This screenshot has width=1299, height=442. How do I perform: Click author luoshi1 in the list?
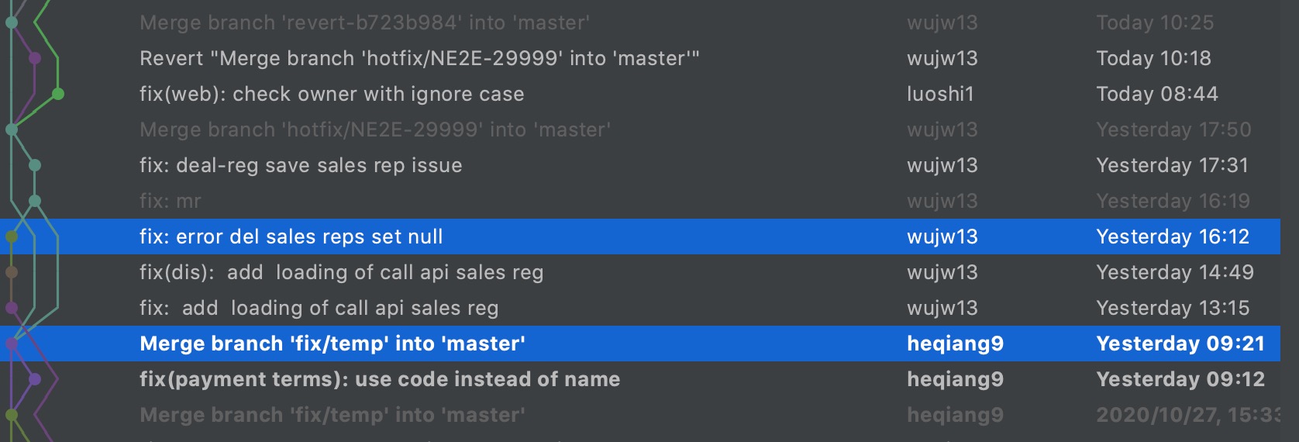coord(940,94)
